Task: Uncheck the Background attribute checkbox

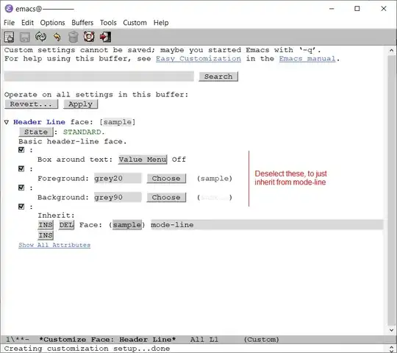Action: (21, 188)
